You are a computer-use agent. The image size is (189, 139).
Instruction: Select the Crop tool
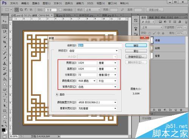(5, 42)
